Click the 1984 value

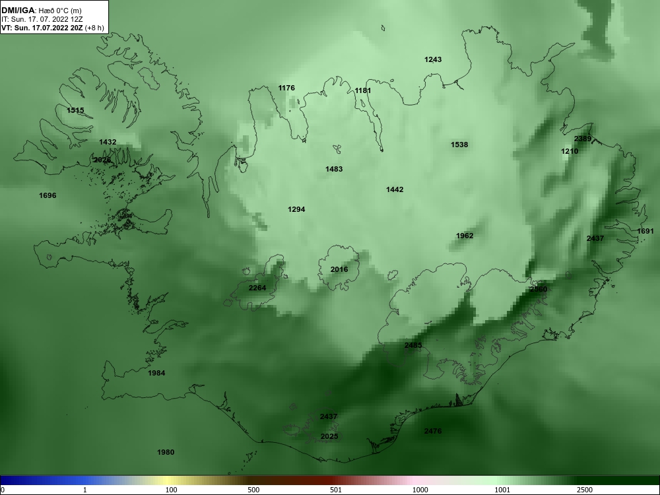coord(156,373)
